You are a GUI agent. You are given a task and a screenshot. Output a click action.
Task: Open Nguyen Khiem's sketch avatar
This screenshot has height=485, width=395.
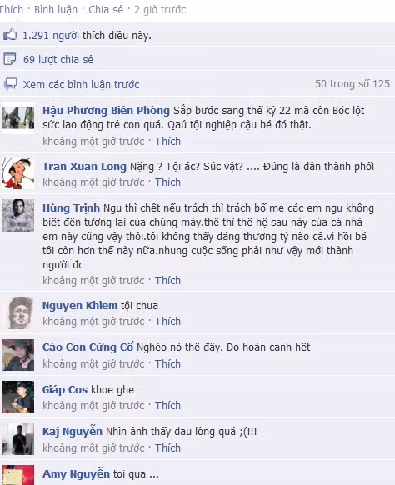click(x=20, y=312)
